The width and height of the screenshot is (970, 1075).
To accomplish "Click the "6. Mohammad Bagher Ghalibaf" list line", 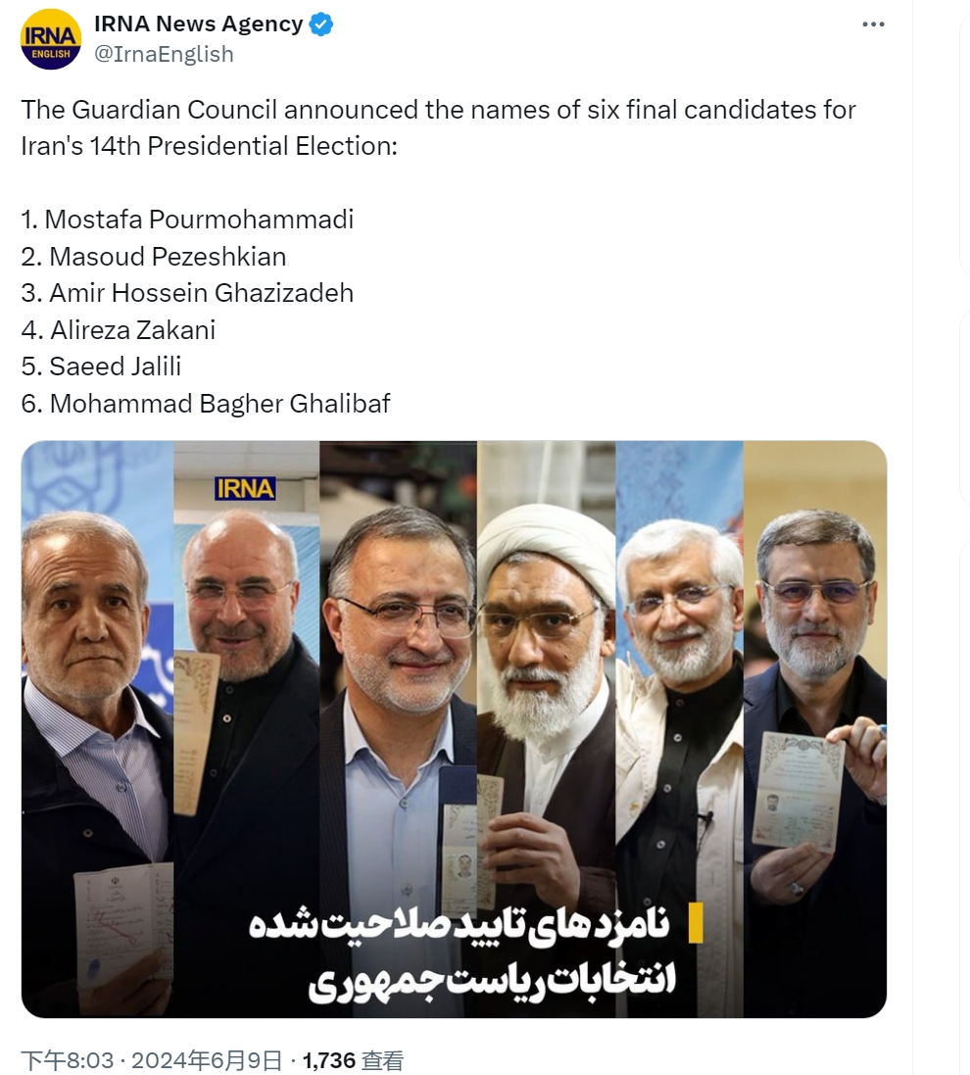I will (206, 403).
